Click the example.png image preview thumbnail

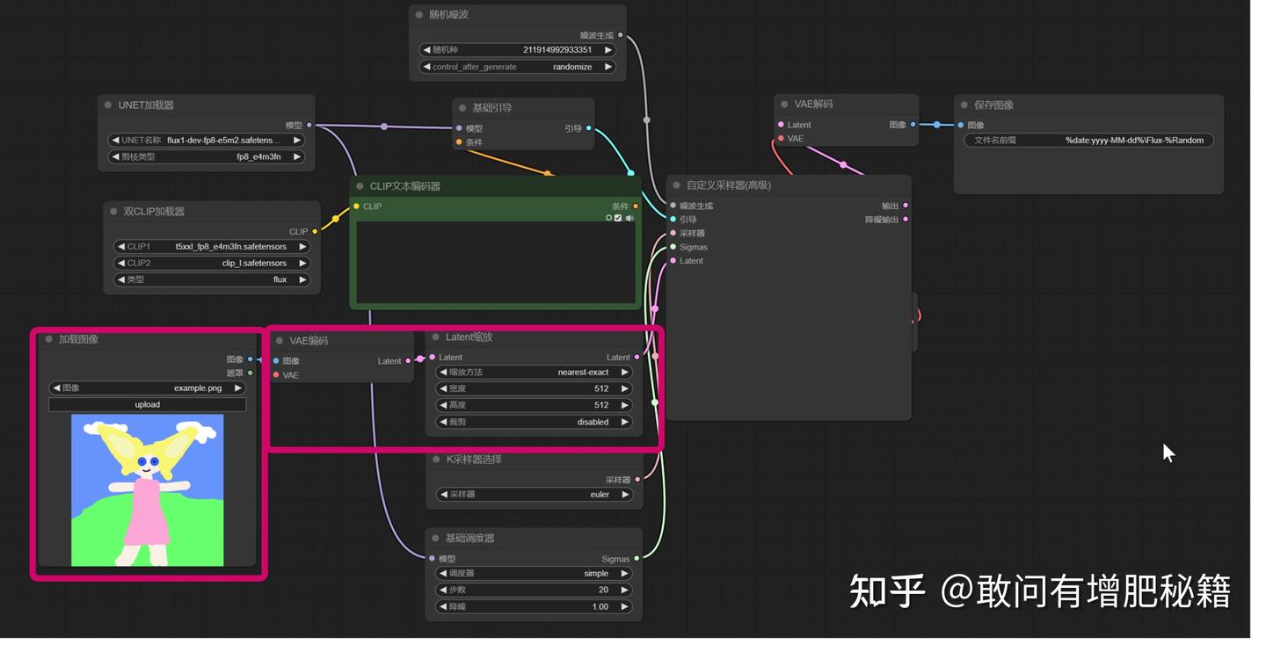pos(148,490)
